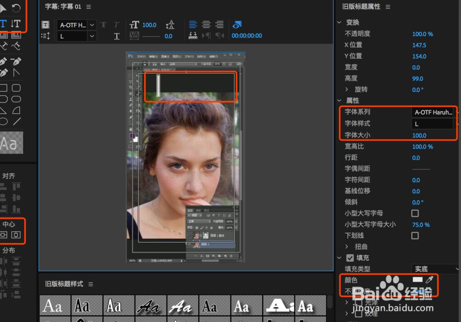Image resolution: width=461 pixels, height=322 pixels.
Task: Click the right-align text icon
Action: coord(219,25)
